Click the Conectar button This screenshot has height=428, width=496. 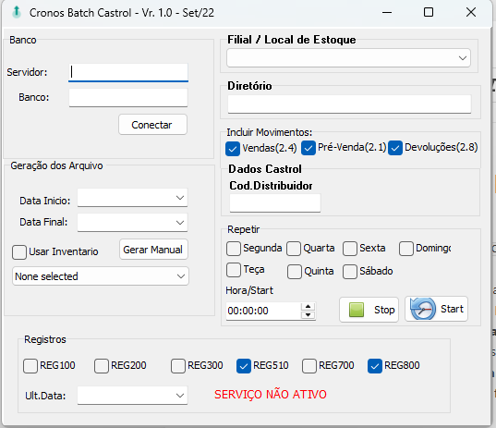click(152, 125)
